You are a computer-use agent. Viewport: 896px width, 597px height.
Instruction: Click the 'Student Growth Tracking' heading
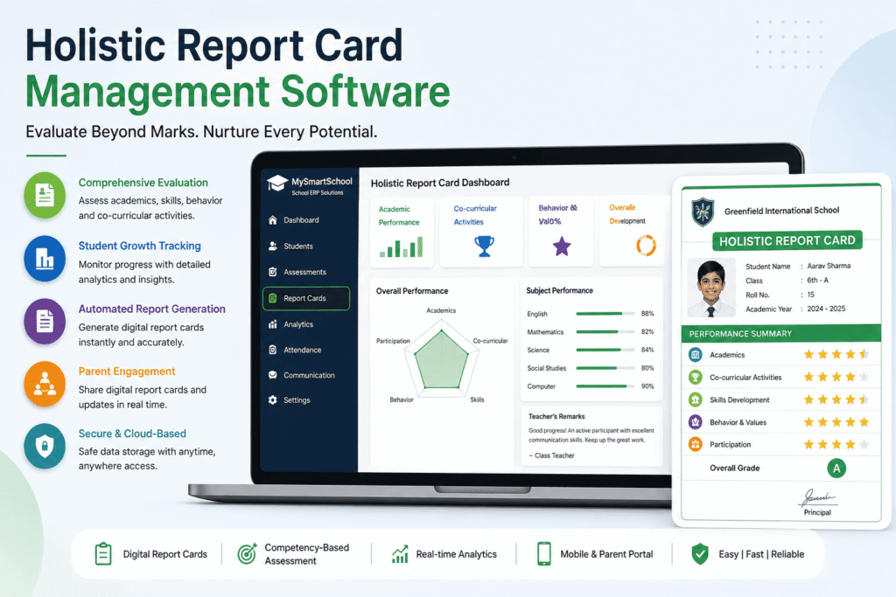pos(139,246)
